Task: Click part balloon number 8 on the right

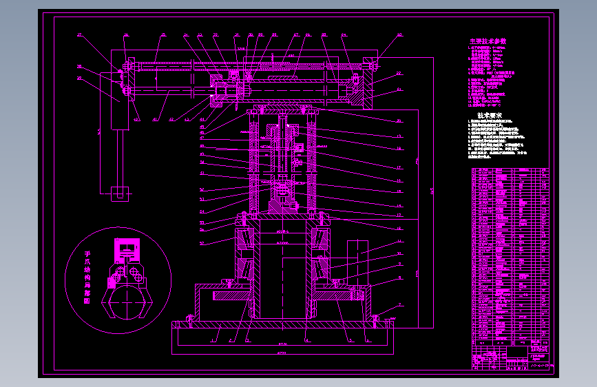Action: (x=399, y=278)
